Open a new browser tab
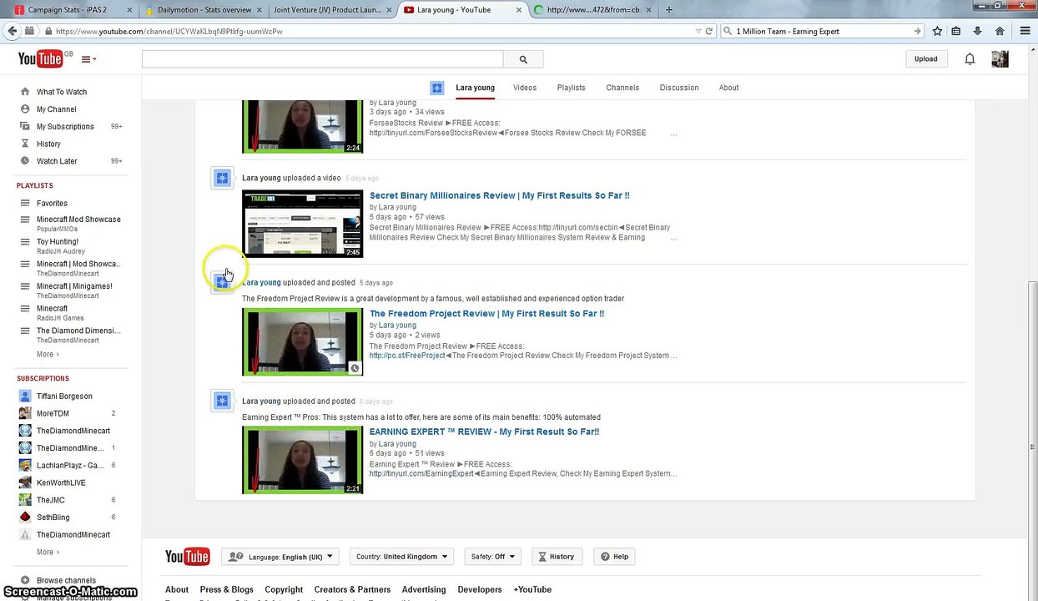Screen dimensions: 1038x601 [668, 10]
